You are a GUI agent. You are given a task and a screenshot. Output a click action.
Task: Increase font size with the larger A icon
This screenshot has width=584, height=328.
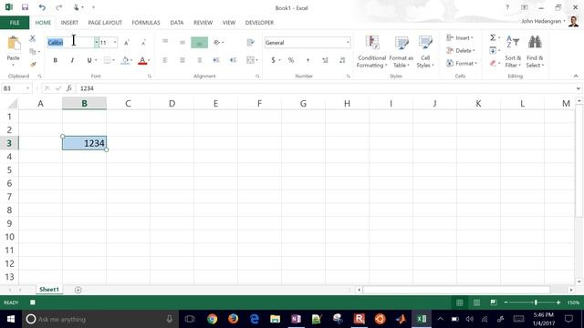click(x=127, y=43)
